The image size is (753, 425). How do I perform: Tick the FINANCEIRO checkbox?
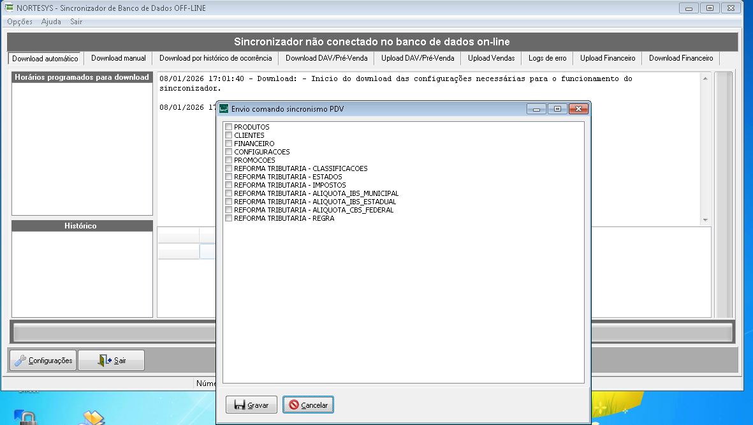(x=229, y=144)
